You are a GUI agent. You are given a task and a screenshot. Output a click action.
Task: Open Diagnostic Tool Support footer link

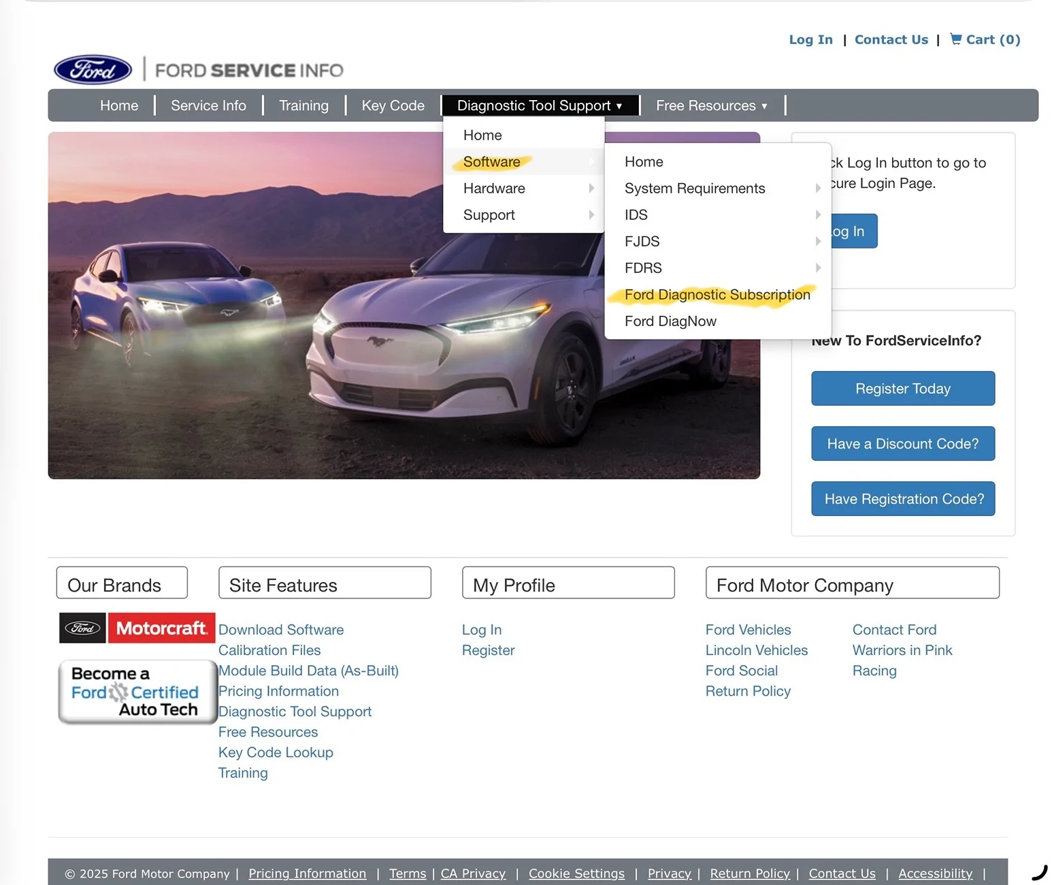point(295,711)
